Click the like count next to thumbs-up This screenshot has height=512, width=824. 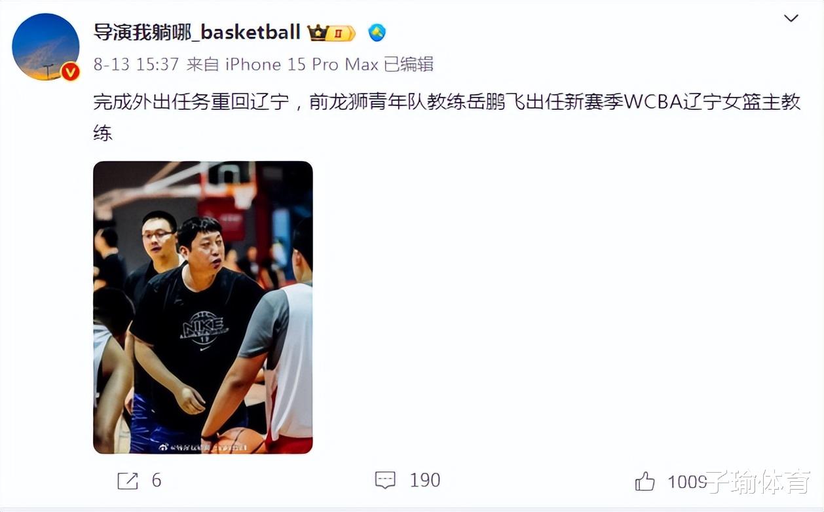686,482
